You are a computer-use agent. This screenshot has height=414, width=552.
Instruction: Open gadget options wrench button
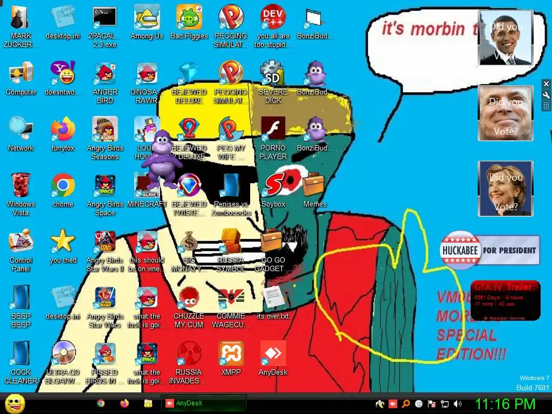(x=546, y=95)
